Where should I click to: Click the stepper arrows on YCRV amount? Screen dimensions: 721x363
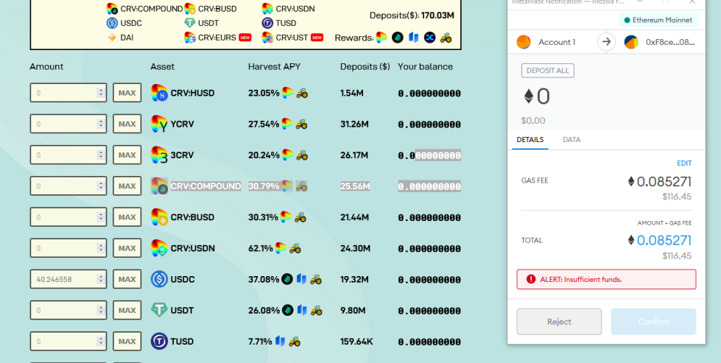pyautogui.click(x=101, y=124)
